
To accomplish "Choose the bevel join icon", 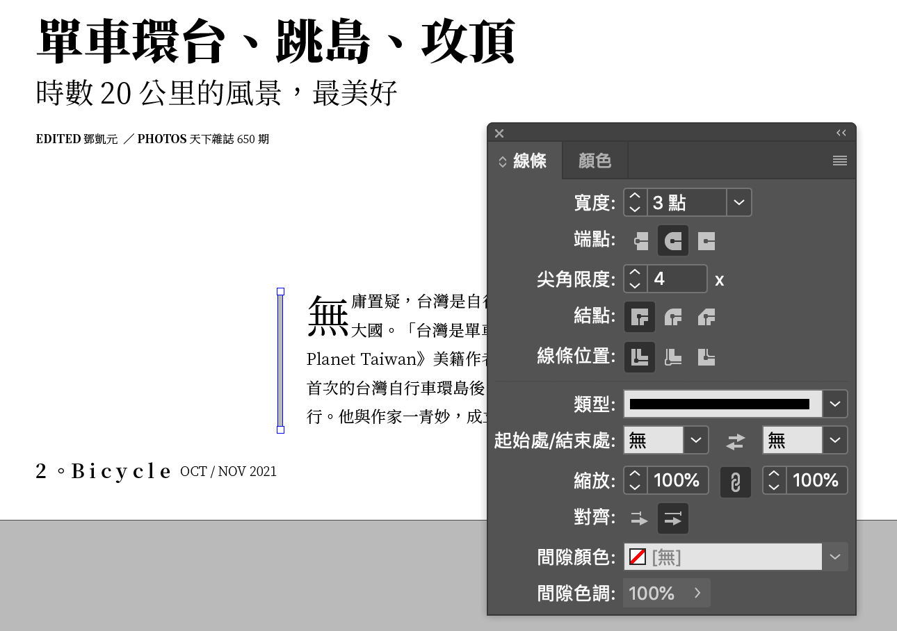I will tap(706, 318).
